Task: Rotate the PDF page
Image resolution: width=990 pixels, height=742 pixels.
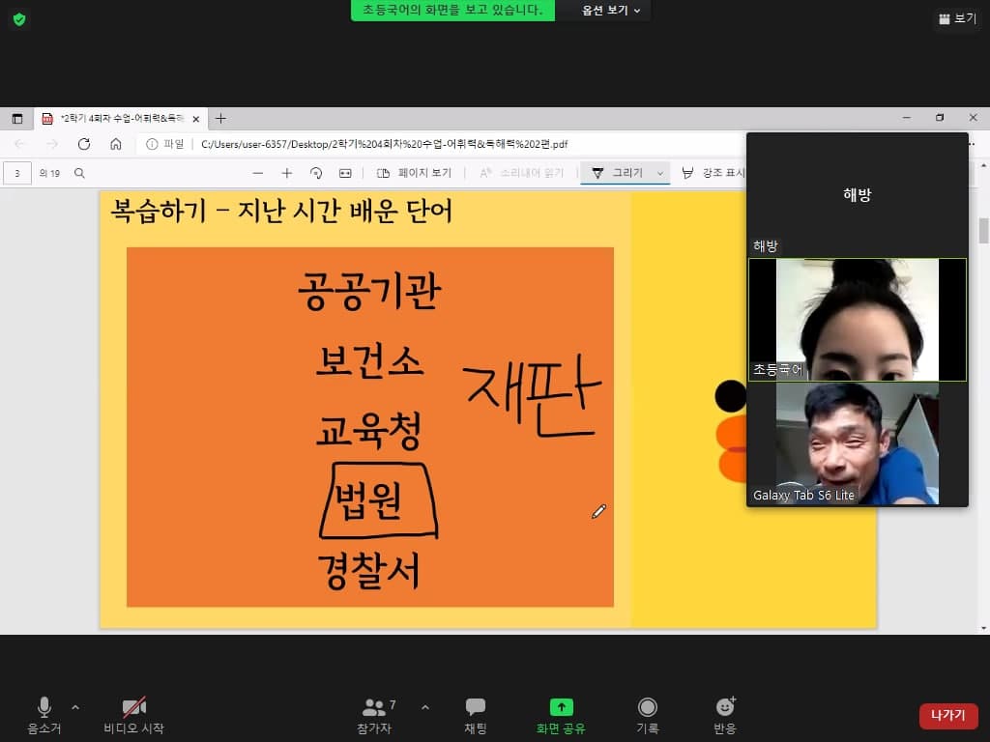Action: coord(316,173)
